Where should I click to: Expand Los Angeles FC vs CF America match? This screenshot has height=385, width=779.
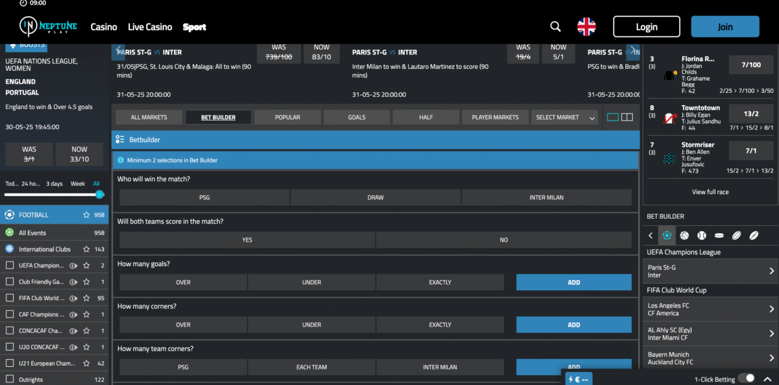pos(710,309)
